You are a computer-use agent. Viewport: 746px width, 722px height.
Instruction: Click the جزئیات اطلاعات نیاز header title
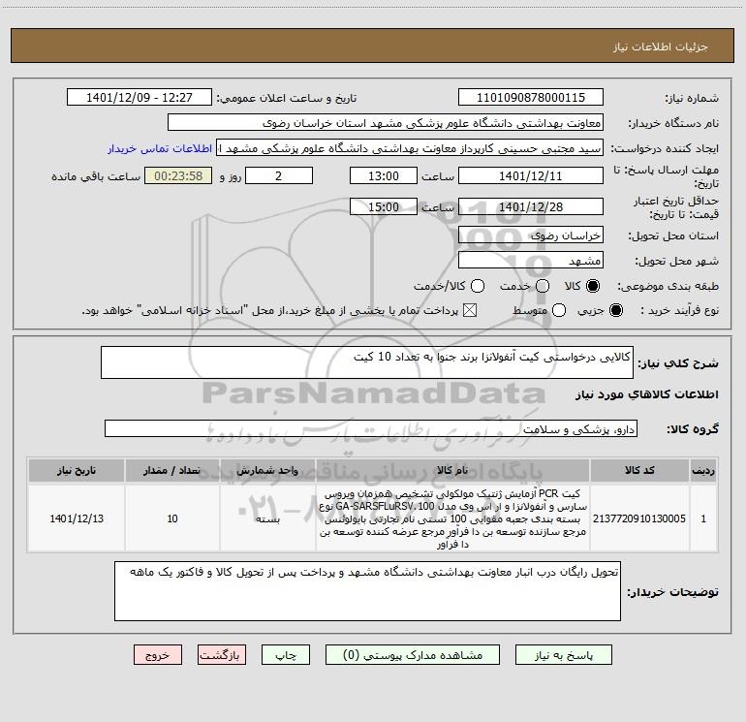[661, 47]
